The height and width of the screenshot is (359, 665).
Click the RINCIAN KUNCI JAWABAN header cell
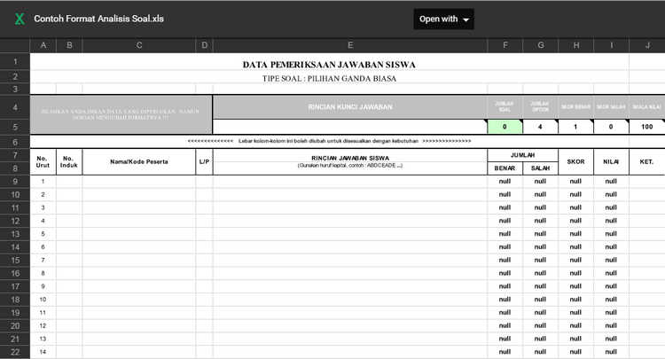click(350, 107)
